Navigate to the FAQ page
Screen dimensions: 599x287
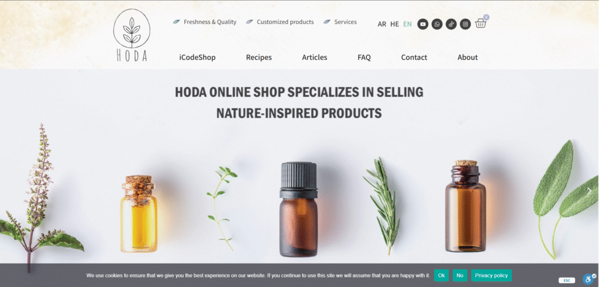coord(364,57)
